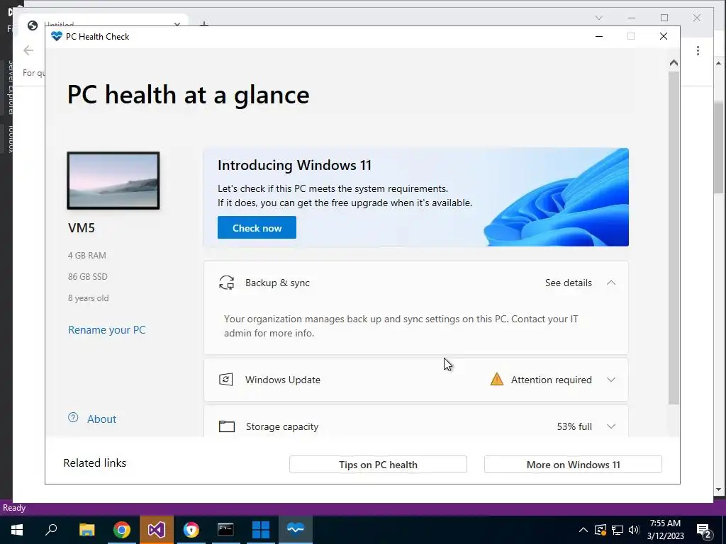The width and height of the screenshot is (726, 544).
Task: Click the 86 GB SSD text
Action: click(x=87, y=277)
